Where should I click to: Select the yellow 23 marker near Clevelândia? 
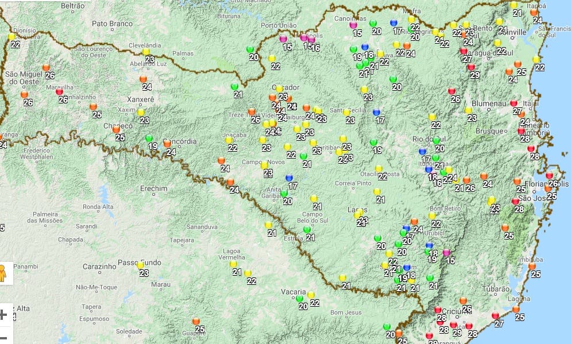[146, 51]
